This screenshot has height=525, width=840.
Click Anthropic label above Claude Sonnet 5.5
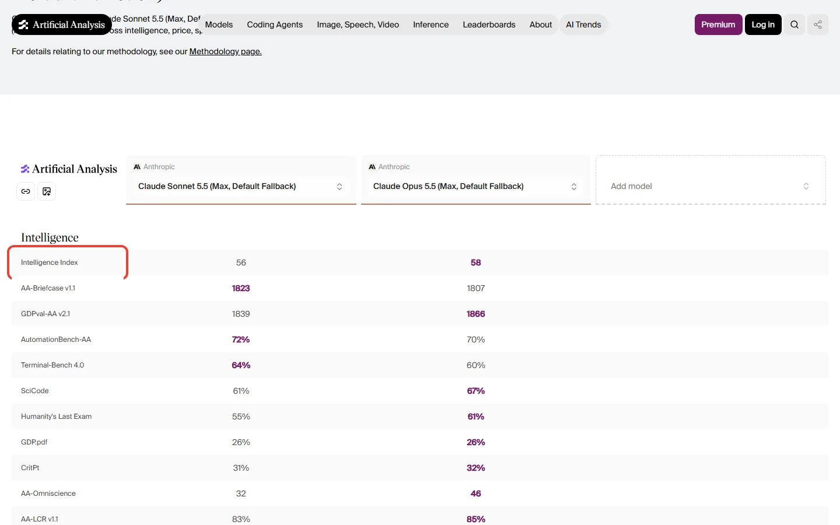click(159, 167)
